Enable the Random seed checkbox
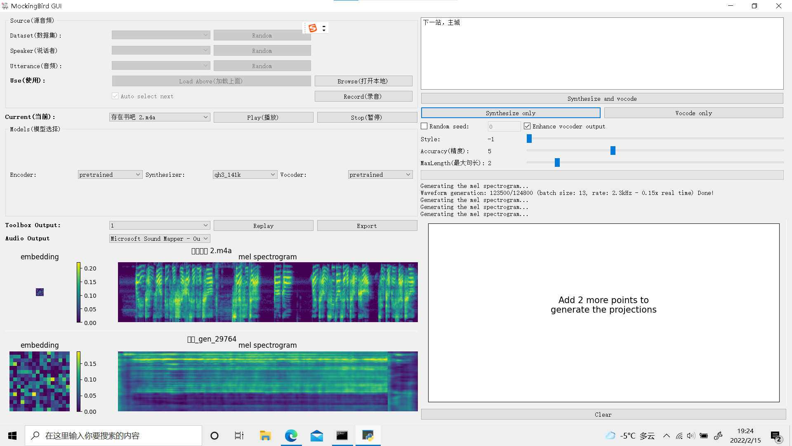 point(424,126)
